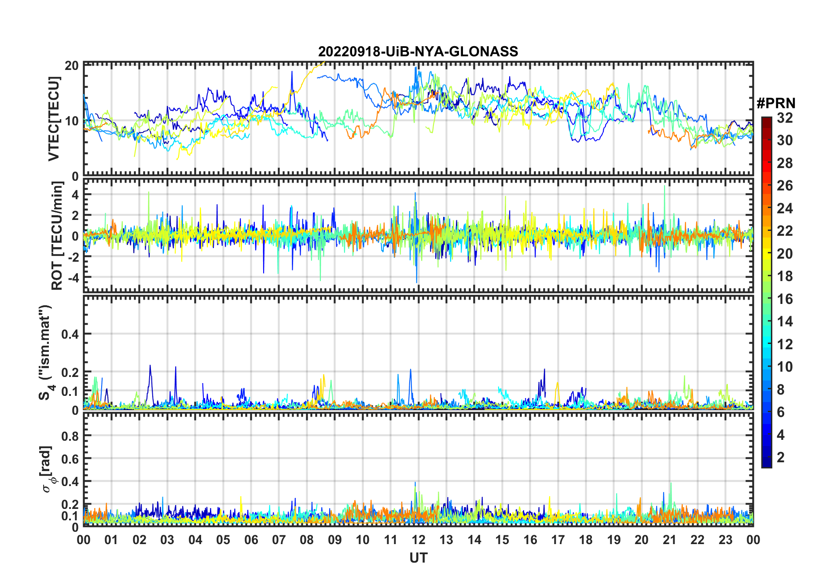837x585 pixels.
Task: Click the "12" label beside the PRN colorbar
Action: (x=785, y=344)
